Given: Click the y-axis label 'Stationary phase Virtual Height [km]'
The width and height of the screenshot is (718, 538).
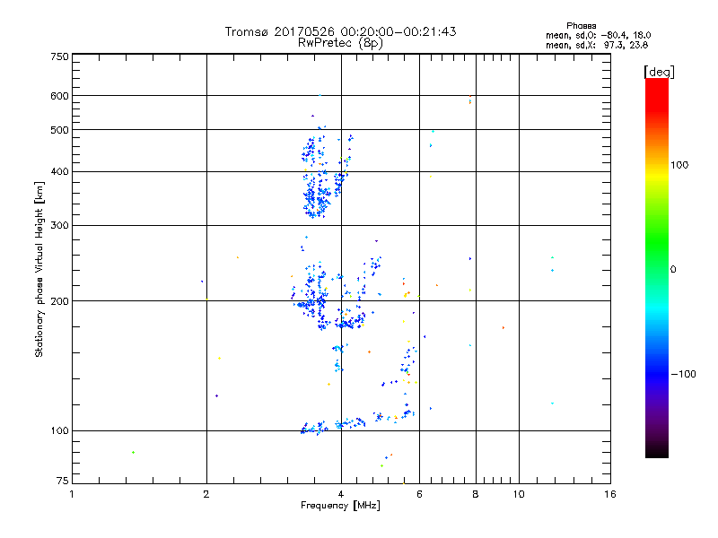Looking at the screenshot, I should 39,270.
